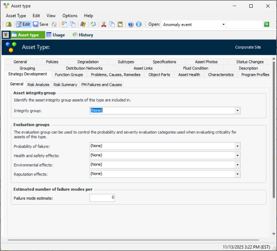The image size is (277, 251).
Task: Click the Failure mode estimate field
Action: tap(102, 198)
